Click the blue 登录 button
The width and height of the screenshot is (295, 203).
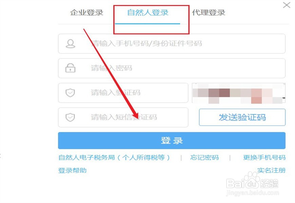point(172,141)
